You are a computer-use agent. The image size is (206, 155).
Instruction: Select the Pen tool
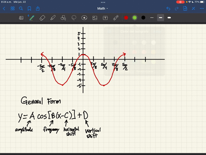click(x=32, y=18)
